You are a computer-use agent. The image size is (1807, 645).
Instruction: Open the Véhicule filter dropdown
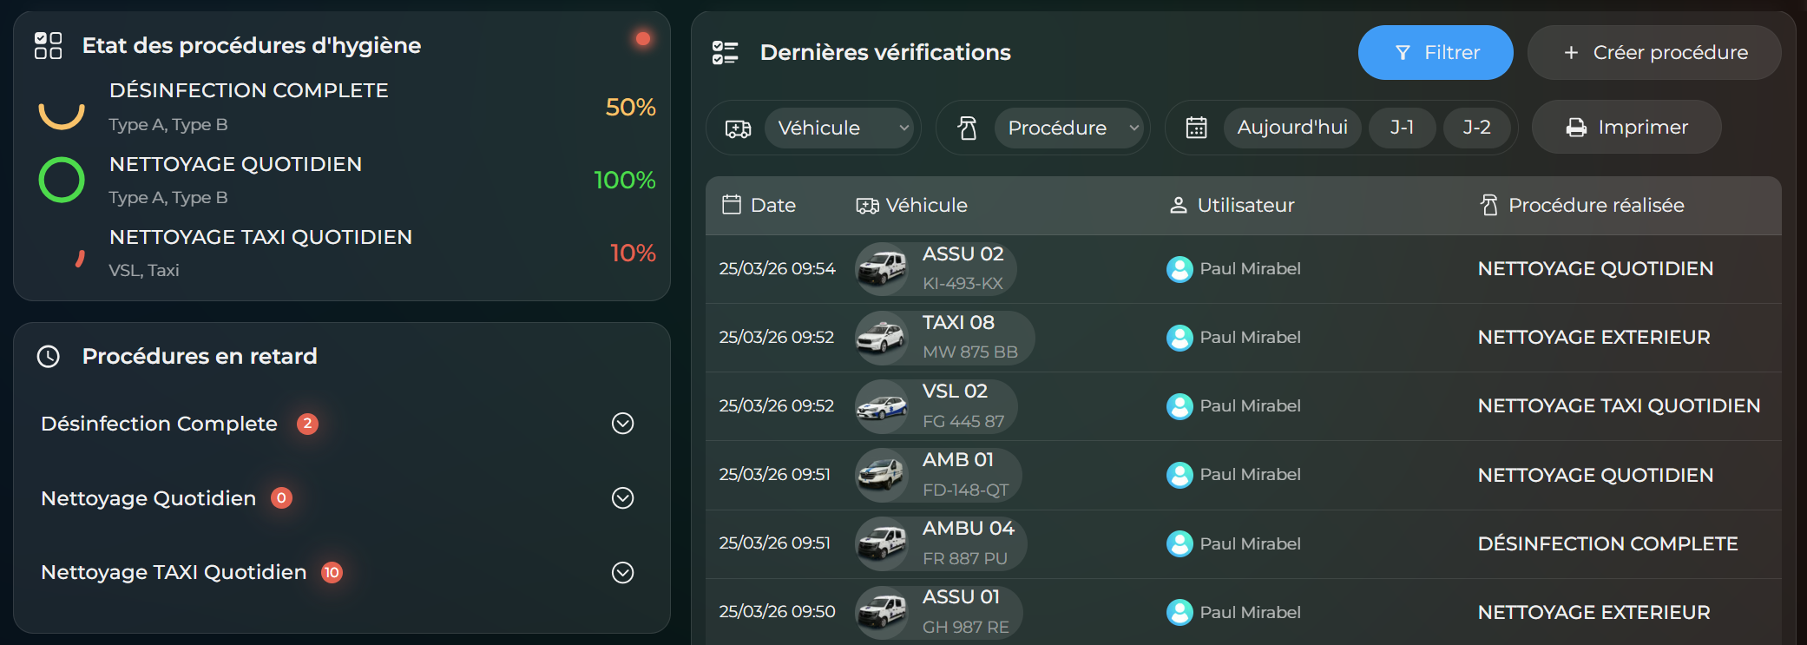(x=840, y=128)
